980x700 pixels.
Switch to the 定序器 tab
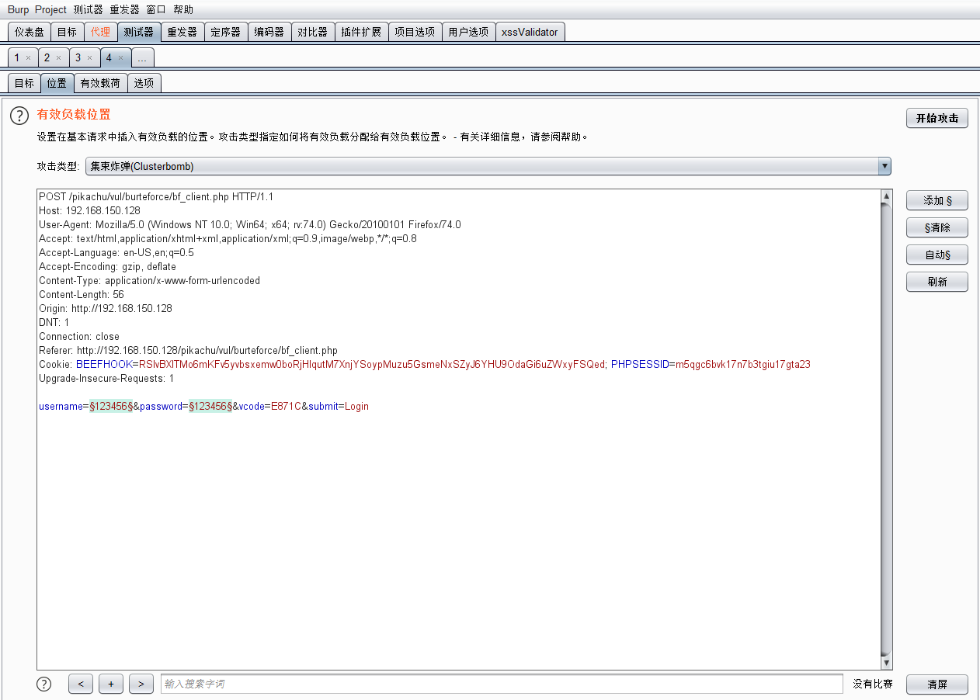[226, 32]
